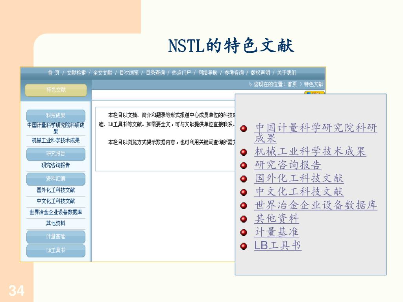403x302 pixels.
Task: Click the yellow 特色文献 button in the sidebar
Action: pos(56,90)
